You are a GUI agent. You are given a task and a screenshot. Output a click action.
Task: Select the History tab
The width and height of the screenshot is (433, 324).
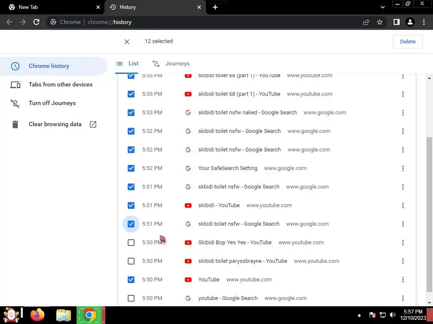pyautogui.click(x=155, y=7)
